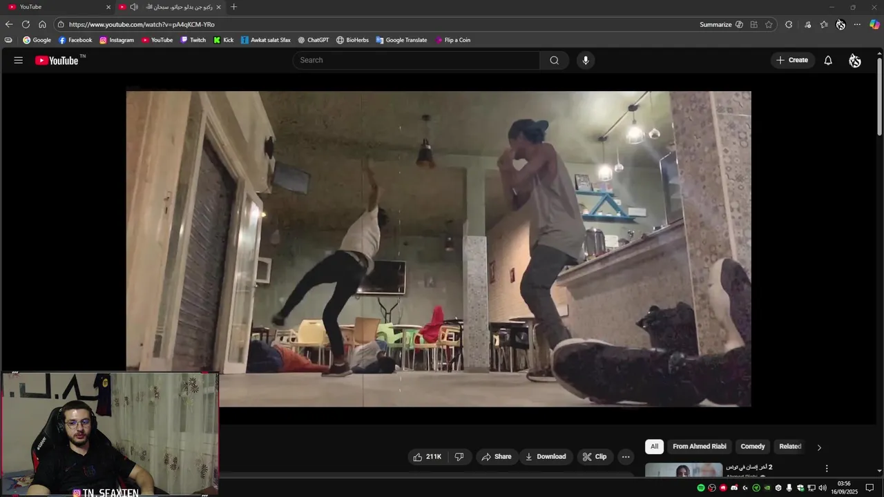
Task: Close the first YouTube tab
Action: (108, 7)
